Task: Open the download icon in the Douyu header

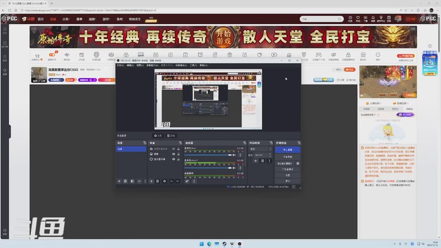Action: coord(365,19)
